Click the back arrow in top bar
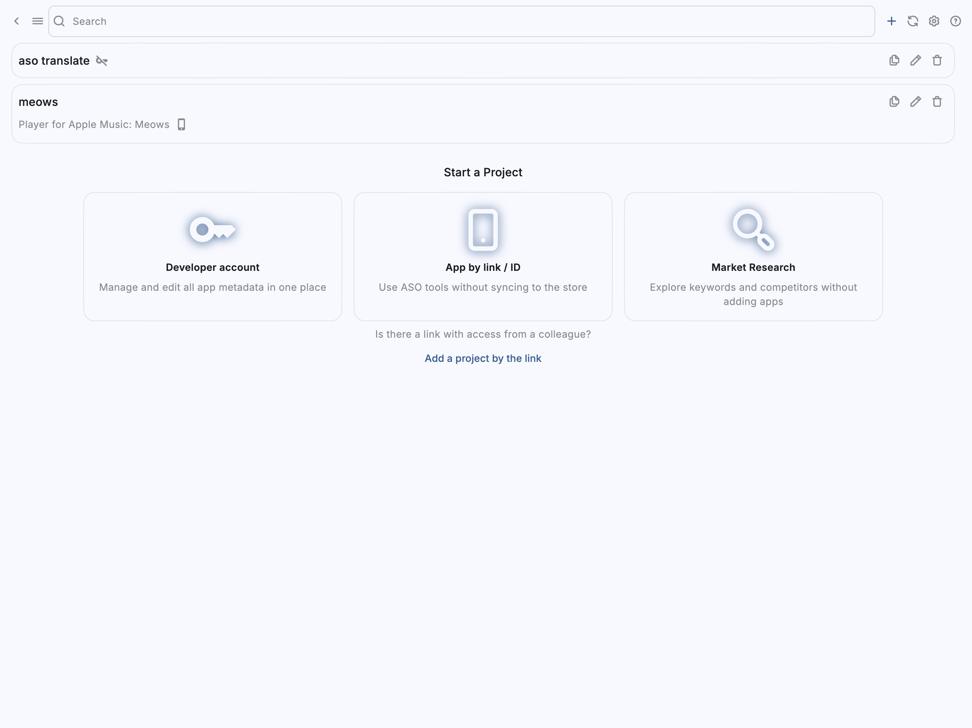The height and width of the screenshot is (728, 972). (x=17, y=21)
